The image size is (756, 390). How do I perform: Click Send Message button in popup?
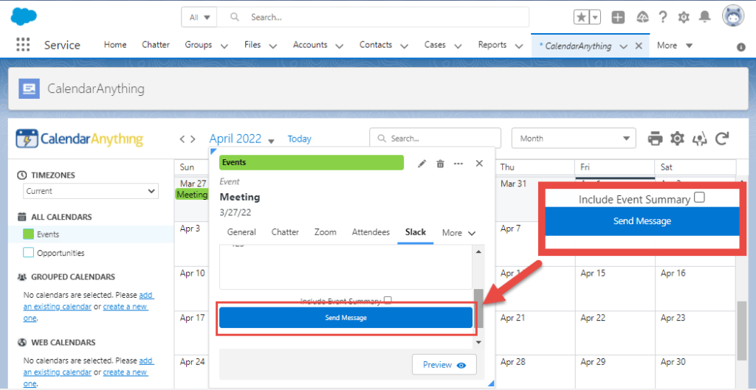346,318
